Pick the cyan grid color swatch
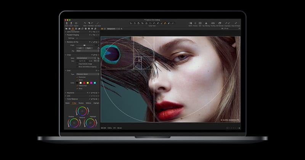This screenshot has width=305, height=160. tap(95, 83)
